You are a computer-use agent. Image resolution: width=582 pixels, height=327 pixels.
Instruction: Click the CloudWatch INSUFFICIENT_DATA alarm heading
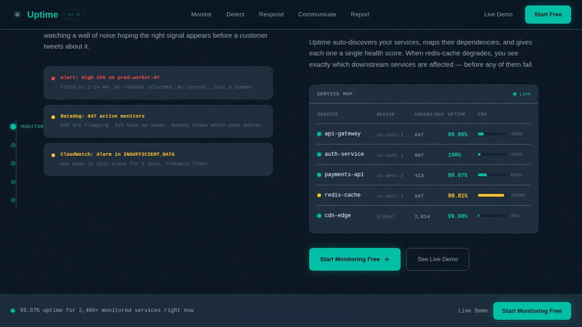click(117, 154)
